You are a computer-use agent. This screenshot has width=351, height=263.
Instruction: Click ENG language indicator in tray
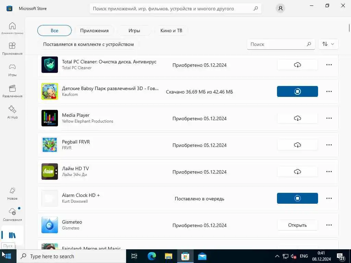(304, 256)
